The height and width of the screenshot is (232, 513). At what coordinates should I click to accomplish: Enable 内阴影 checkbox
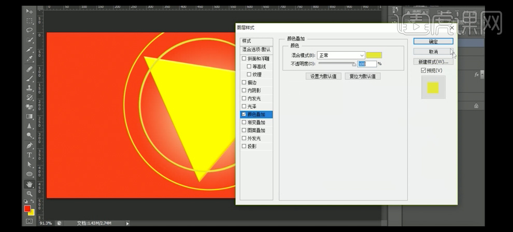click(x=244, y=90)
